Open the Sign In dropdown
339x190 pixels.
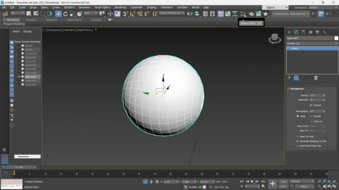(x=275, y=7)
